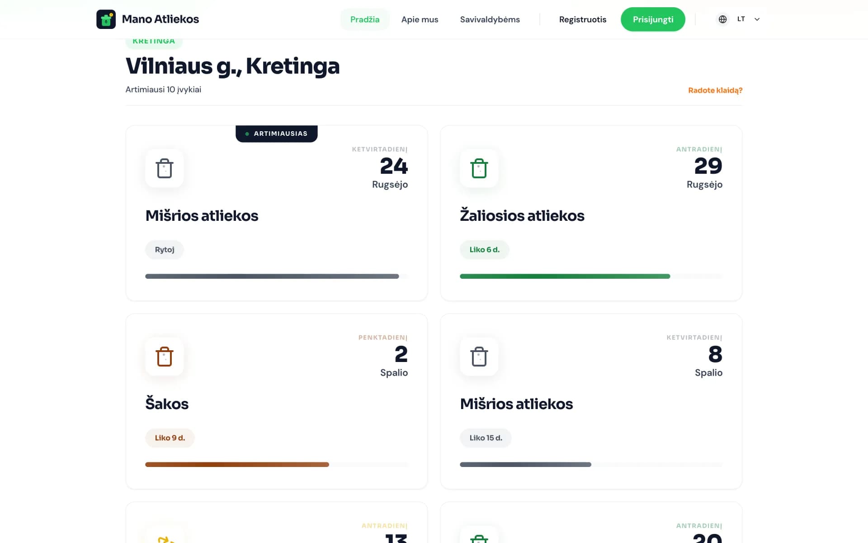868x543 pixels.
Task: Click the date 8 Spalio
Action: pyautogui.click(x=709, y=361)
